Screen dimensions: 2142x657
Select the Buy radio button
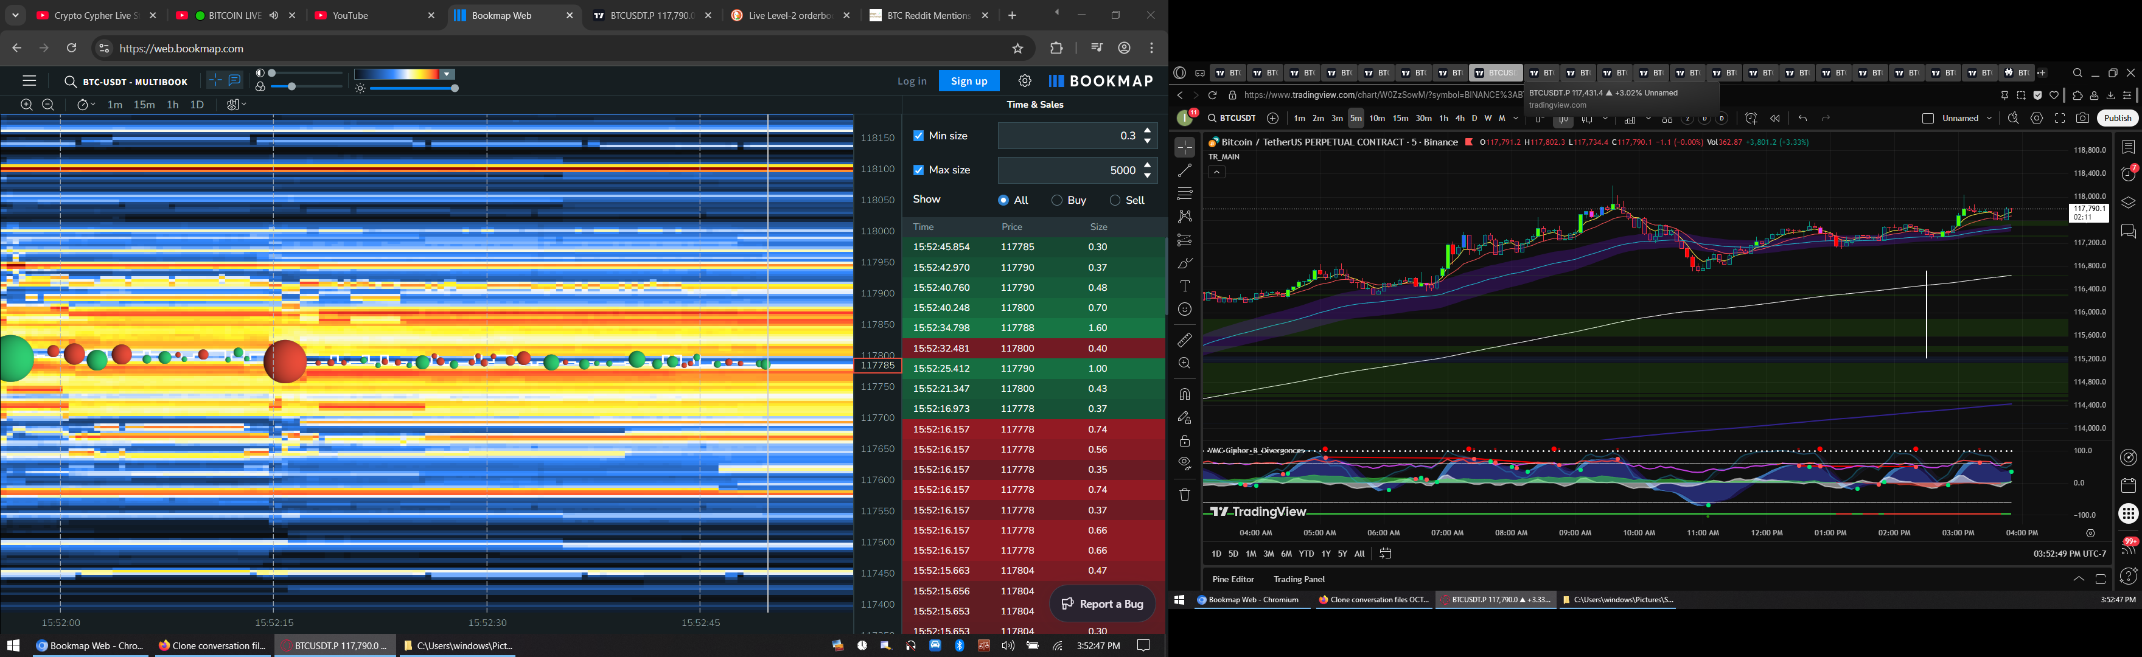click(1057, 200)
